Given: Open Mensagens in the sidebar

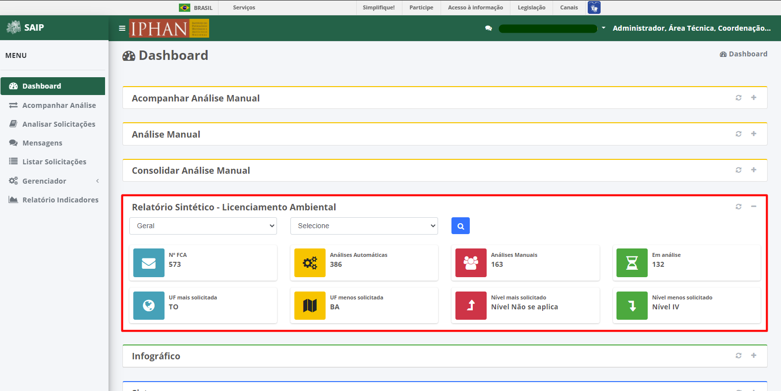Looking at the screenshot, I should click(x=53, y=143).
